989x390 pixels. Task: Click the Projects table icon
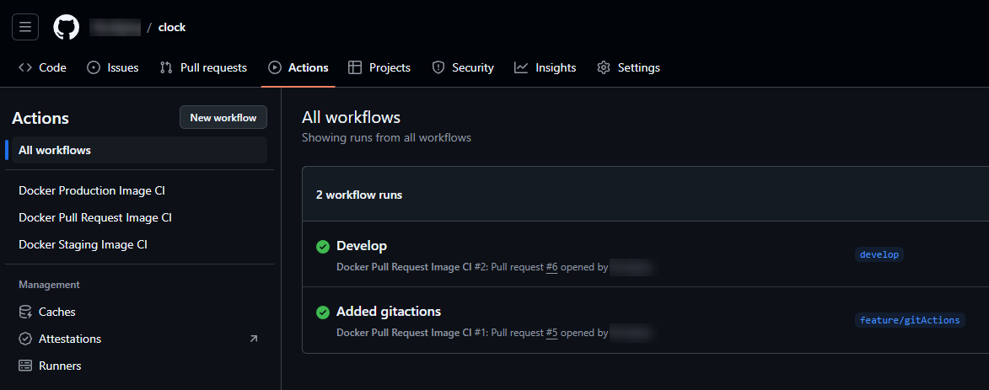[x=355, y=67]
